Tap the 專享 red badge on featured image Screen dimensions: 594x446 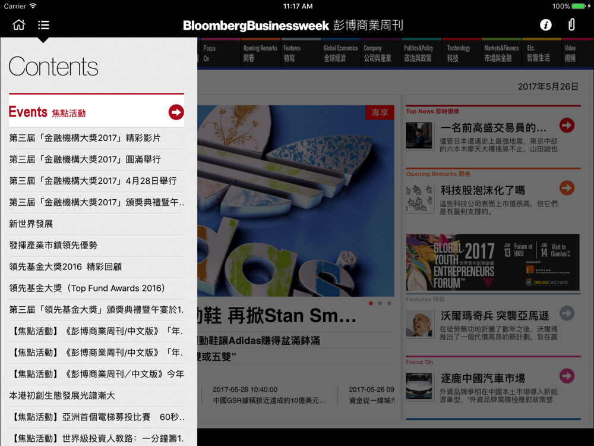pos(380,112)
